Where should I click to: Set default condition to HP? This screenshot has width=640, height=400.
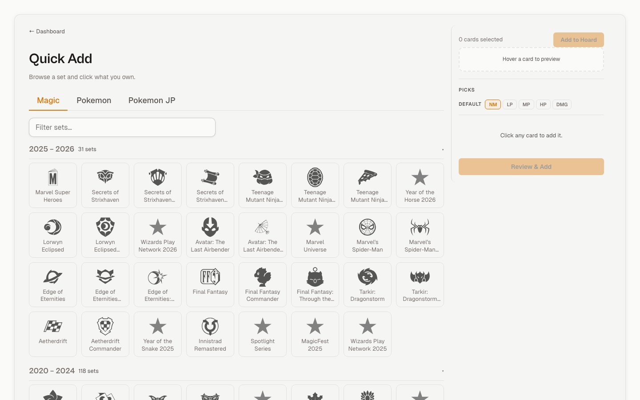tap(543, 104)
